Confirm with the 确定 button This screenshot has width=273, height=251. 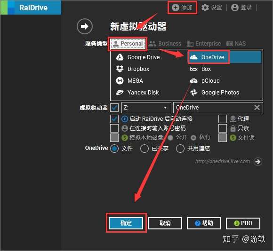pos(126,223)
